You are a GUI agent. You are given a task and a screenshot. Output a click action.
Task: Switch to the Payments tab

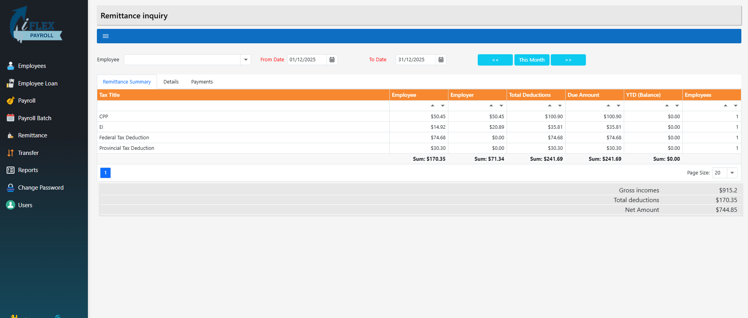point(202,82)
